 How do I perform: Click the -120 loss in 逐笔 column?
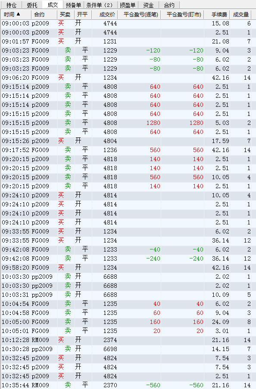point(153,50)
